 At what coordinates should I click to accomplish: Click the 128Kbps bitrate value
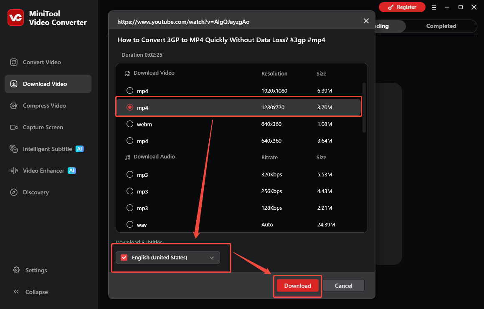click(271, 208)
